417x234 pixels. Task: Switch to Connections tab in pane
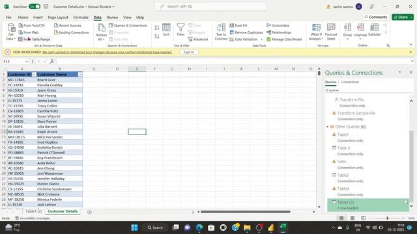[x=350, y=82]
